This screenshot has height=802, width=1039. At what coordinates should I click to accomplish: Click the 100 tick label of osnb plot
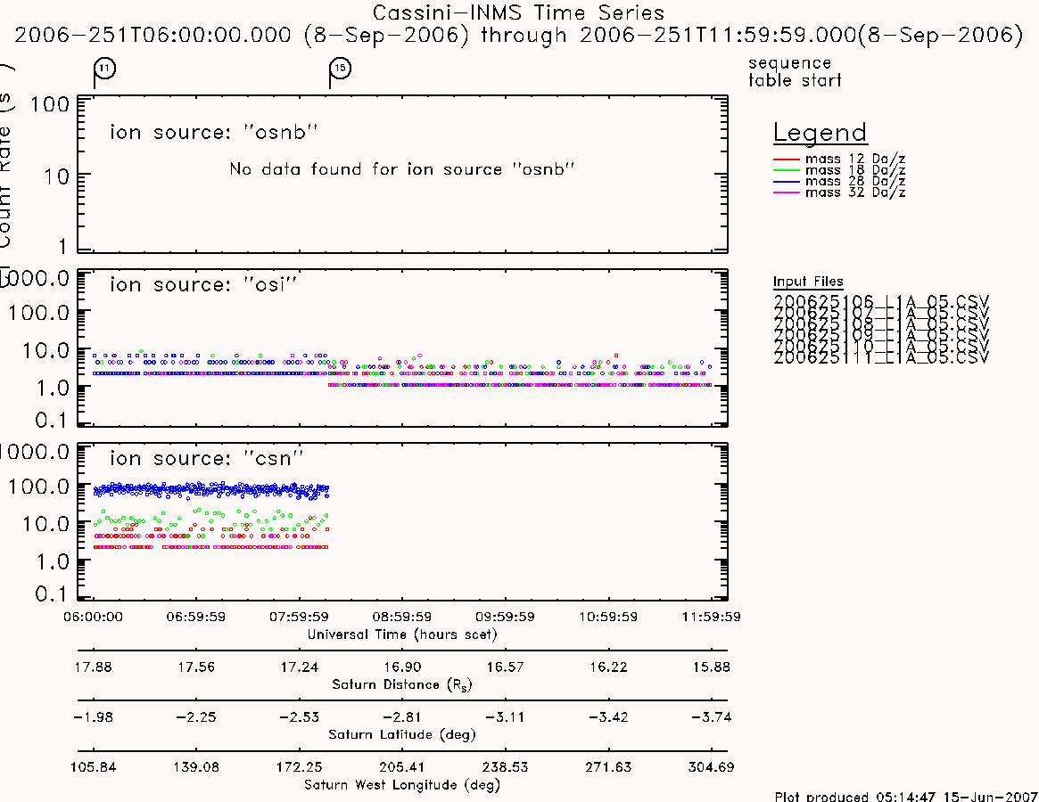click(50, 104)
